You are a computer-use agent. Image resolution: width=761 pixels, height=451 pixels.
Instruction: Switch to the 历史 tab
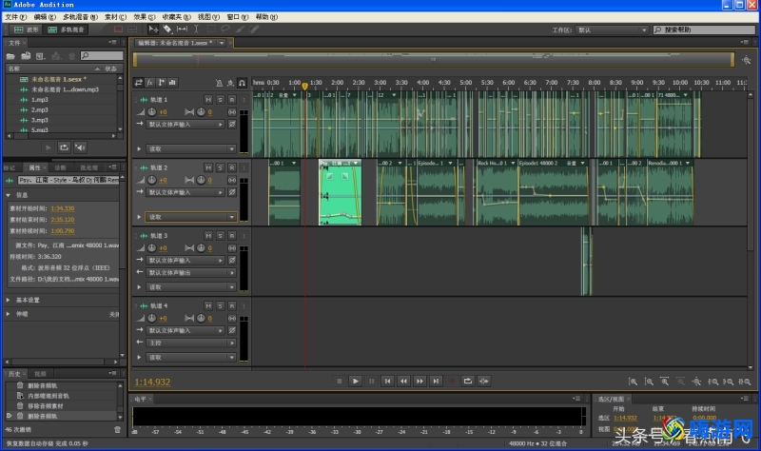coord(14,374)
